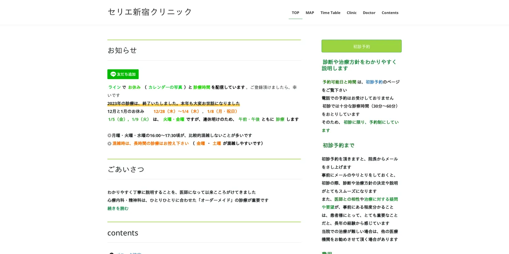509x254 pixels.
Task: Select TOP in the navigation bar
Action: click(296, 12)
